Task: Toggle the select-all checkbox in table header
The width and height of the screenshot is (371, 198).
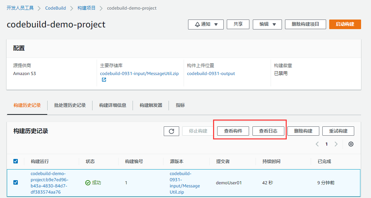Action: coord(16,161)
